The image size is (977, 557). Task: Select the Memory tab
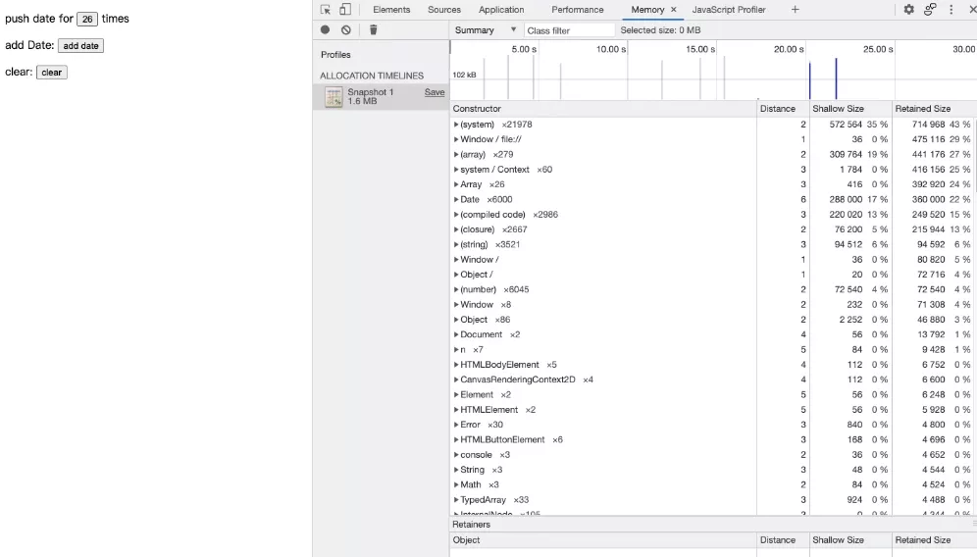[x=647, y=10]
